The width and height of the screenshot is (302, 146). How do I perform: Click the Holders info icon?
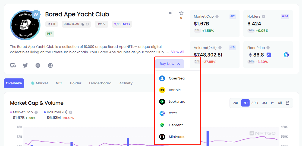pyautogui.click(x=263, y=16)
